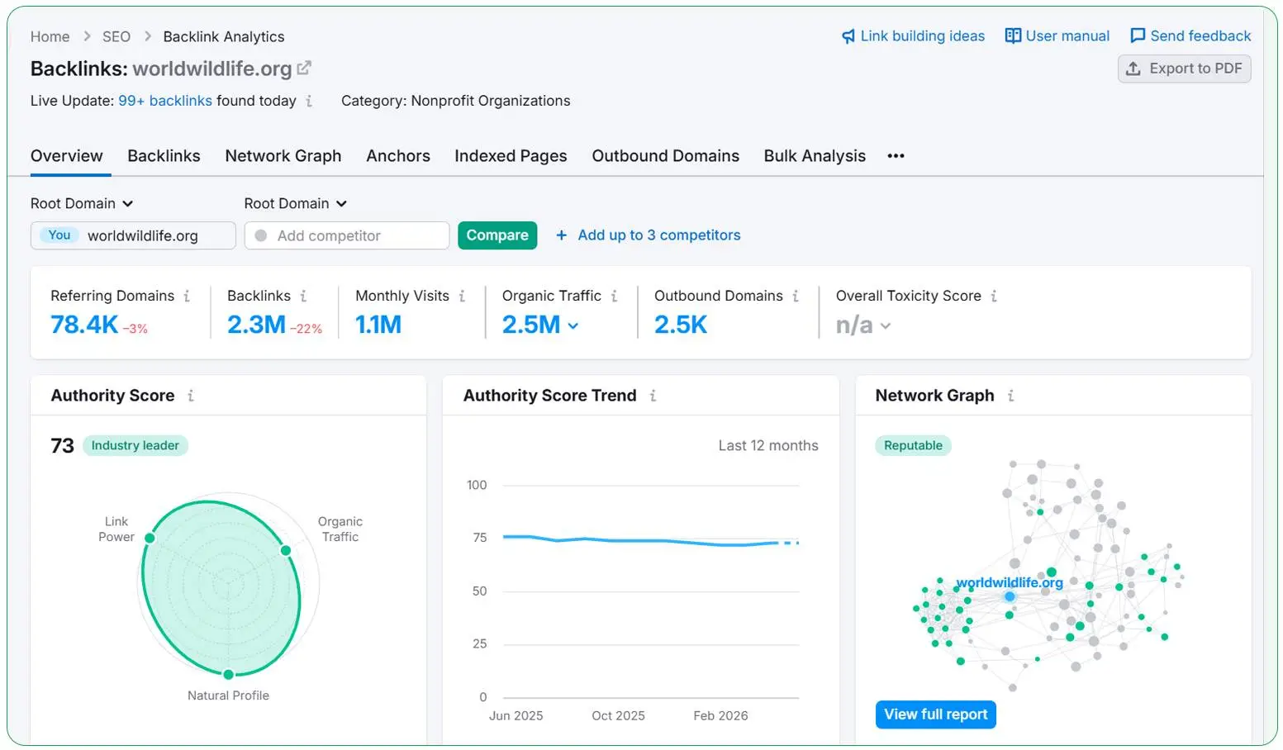Click the worldwildlife.org domain input field

coord(133,235)
